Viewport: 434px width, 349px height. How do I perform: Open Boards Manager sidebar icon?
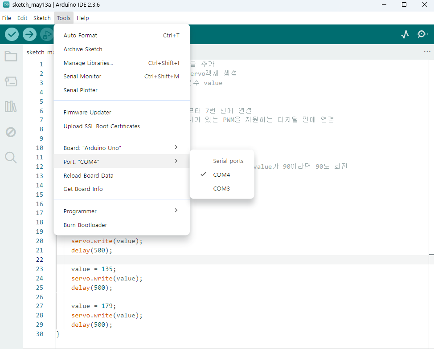coord(11,81)
